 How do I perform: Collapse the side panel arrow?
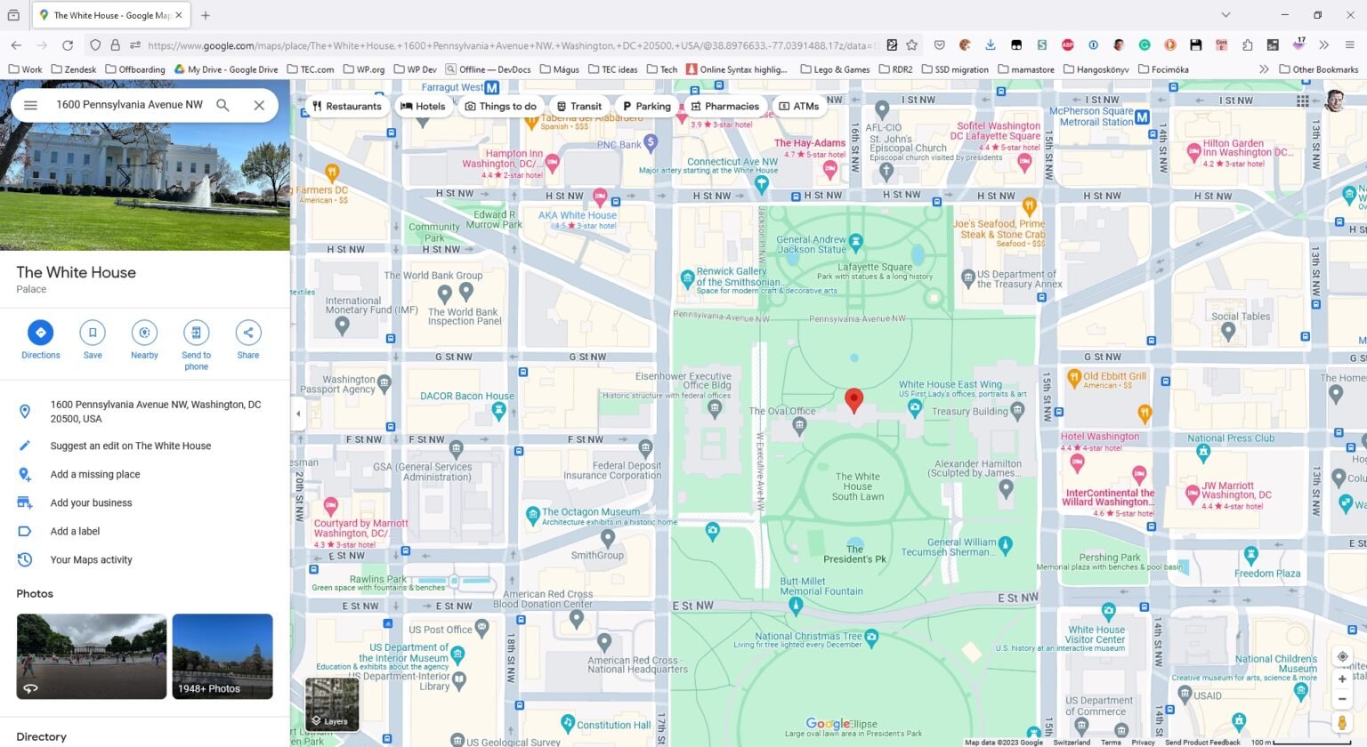(x=298, y=414)
